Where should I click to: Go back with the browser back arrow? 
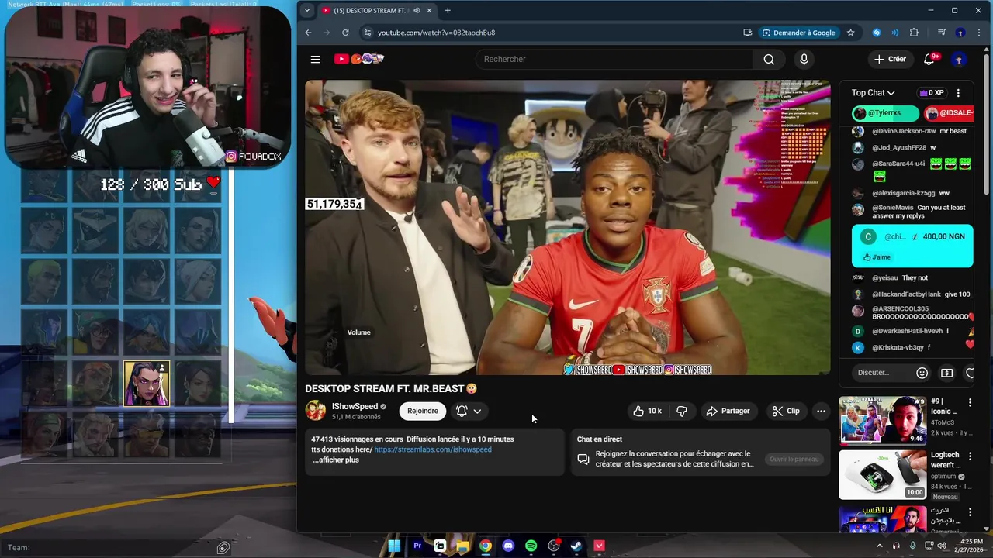308,33
